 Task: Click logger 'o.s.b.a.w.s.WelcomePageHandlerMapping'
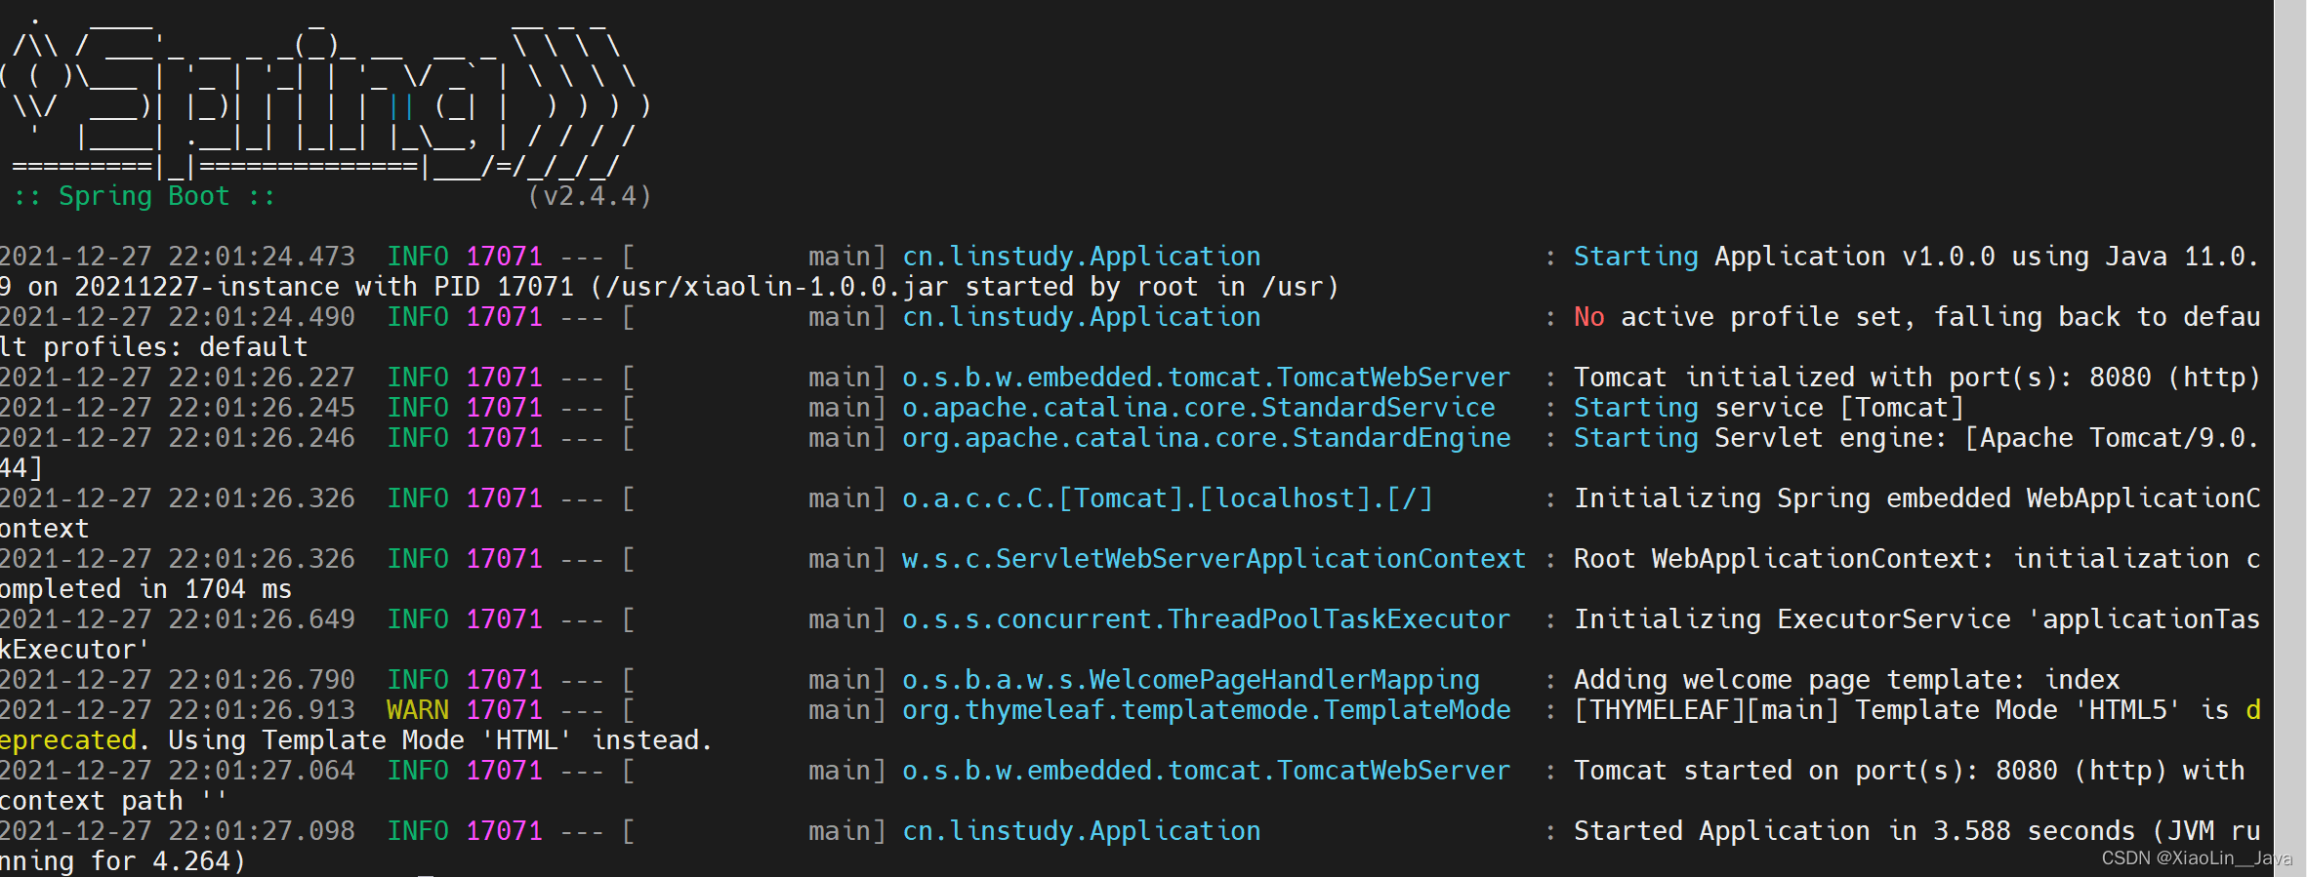[1191, 680]
